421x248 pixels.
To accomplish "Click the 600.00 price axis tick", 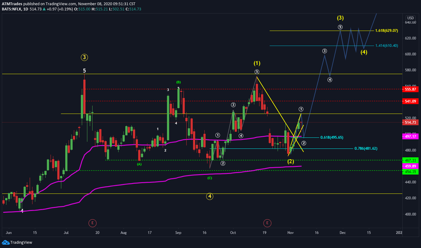I will 410,54.
